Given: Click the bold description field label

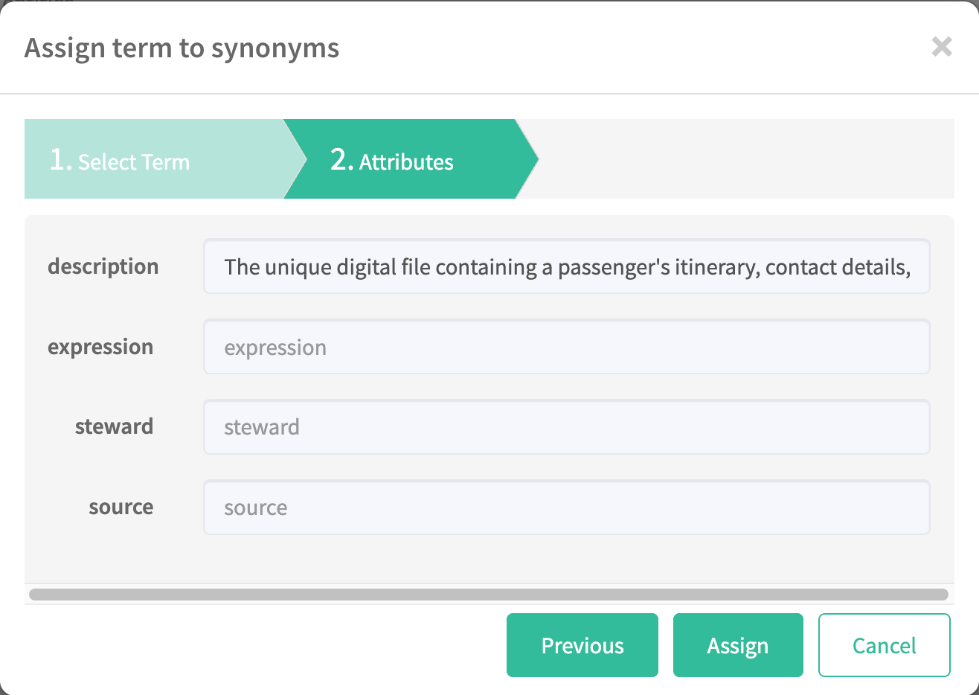Looking at the screenshot, I should coord(103,266).
